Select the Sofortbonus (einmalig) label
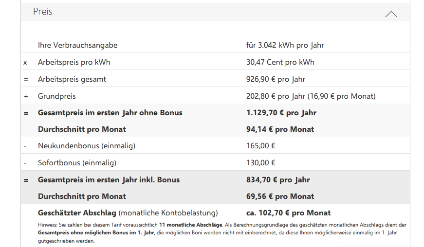Screen dimensions: 424x247 [x=77, y=163]
